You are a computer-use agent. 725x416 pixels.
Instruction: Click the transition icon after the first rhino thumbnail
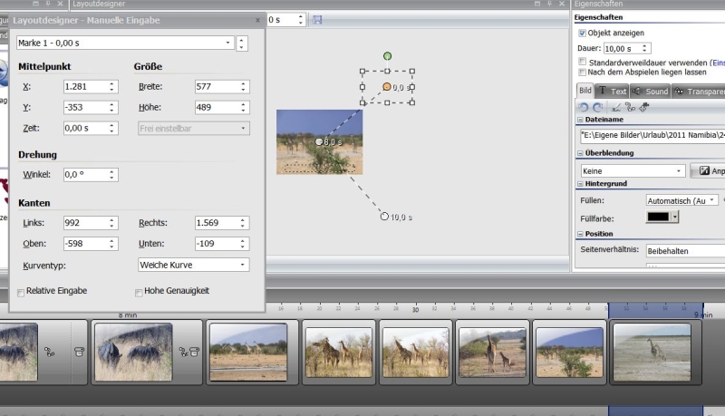pos(50,353)
